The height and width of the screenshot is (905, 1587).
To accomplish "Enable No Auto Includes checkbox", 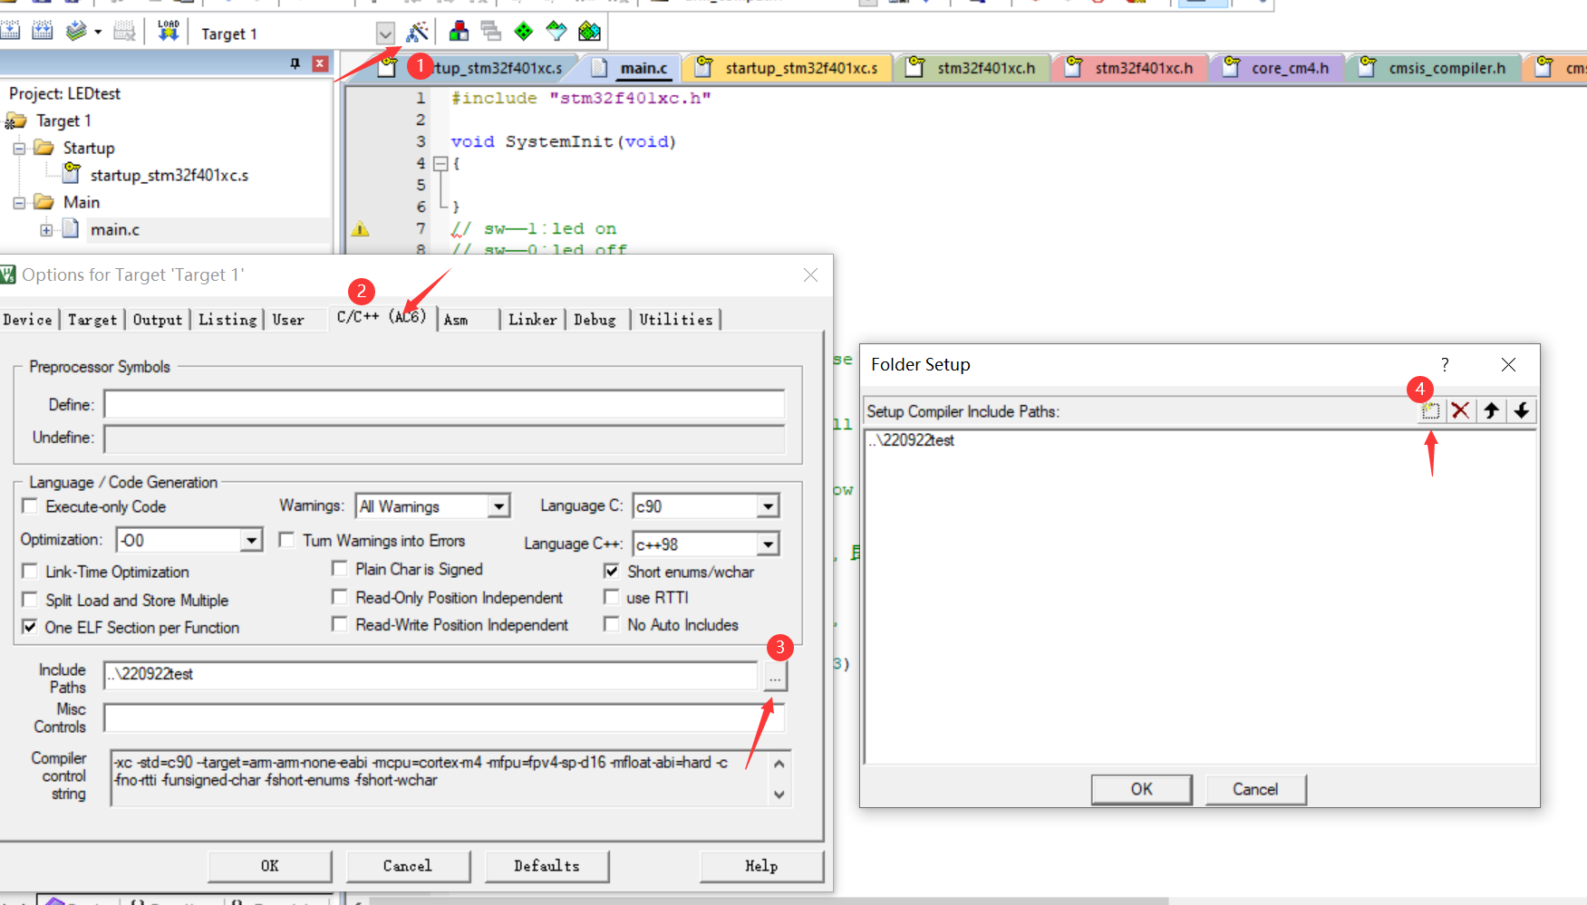I will click(x=612, y=624).
